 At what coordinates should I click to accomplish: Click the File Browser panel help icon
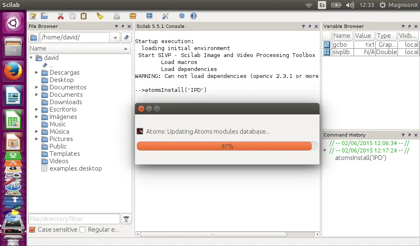(x=116, y=26)
